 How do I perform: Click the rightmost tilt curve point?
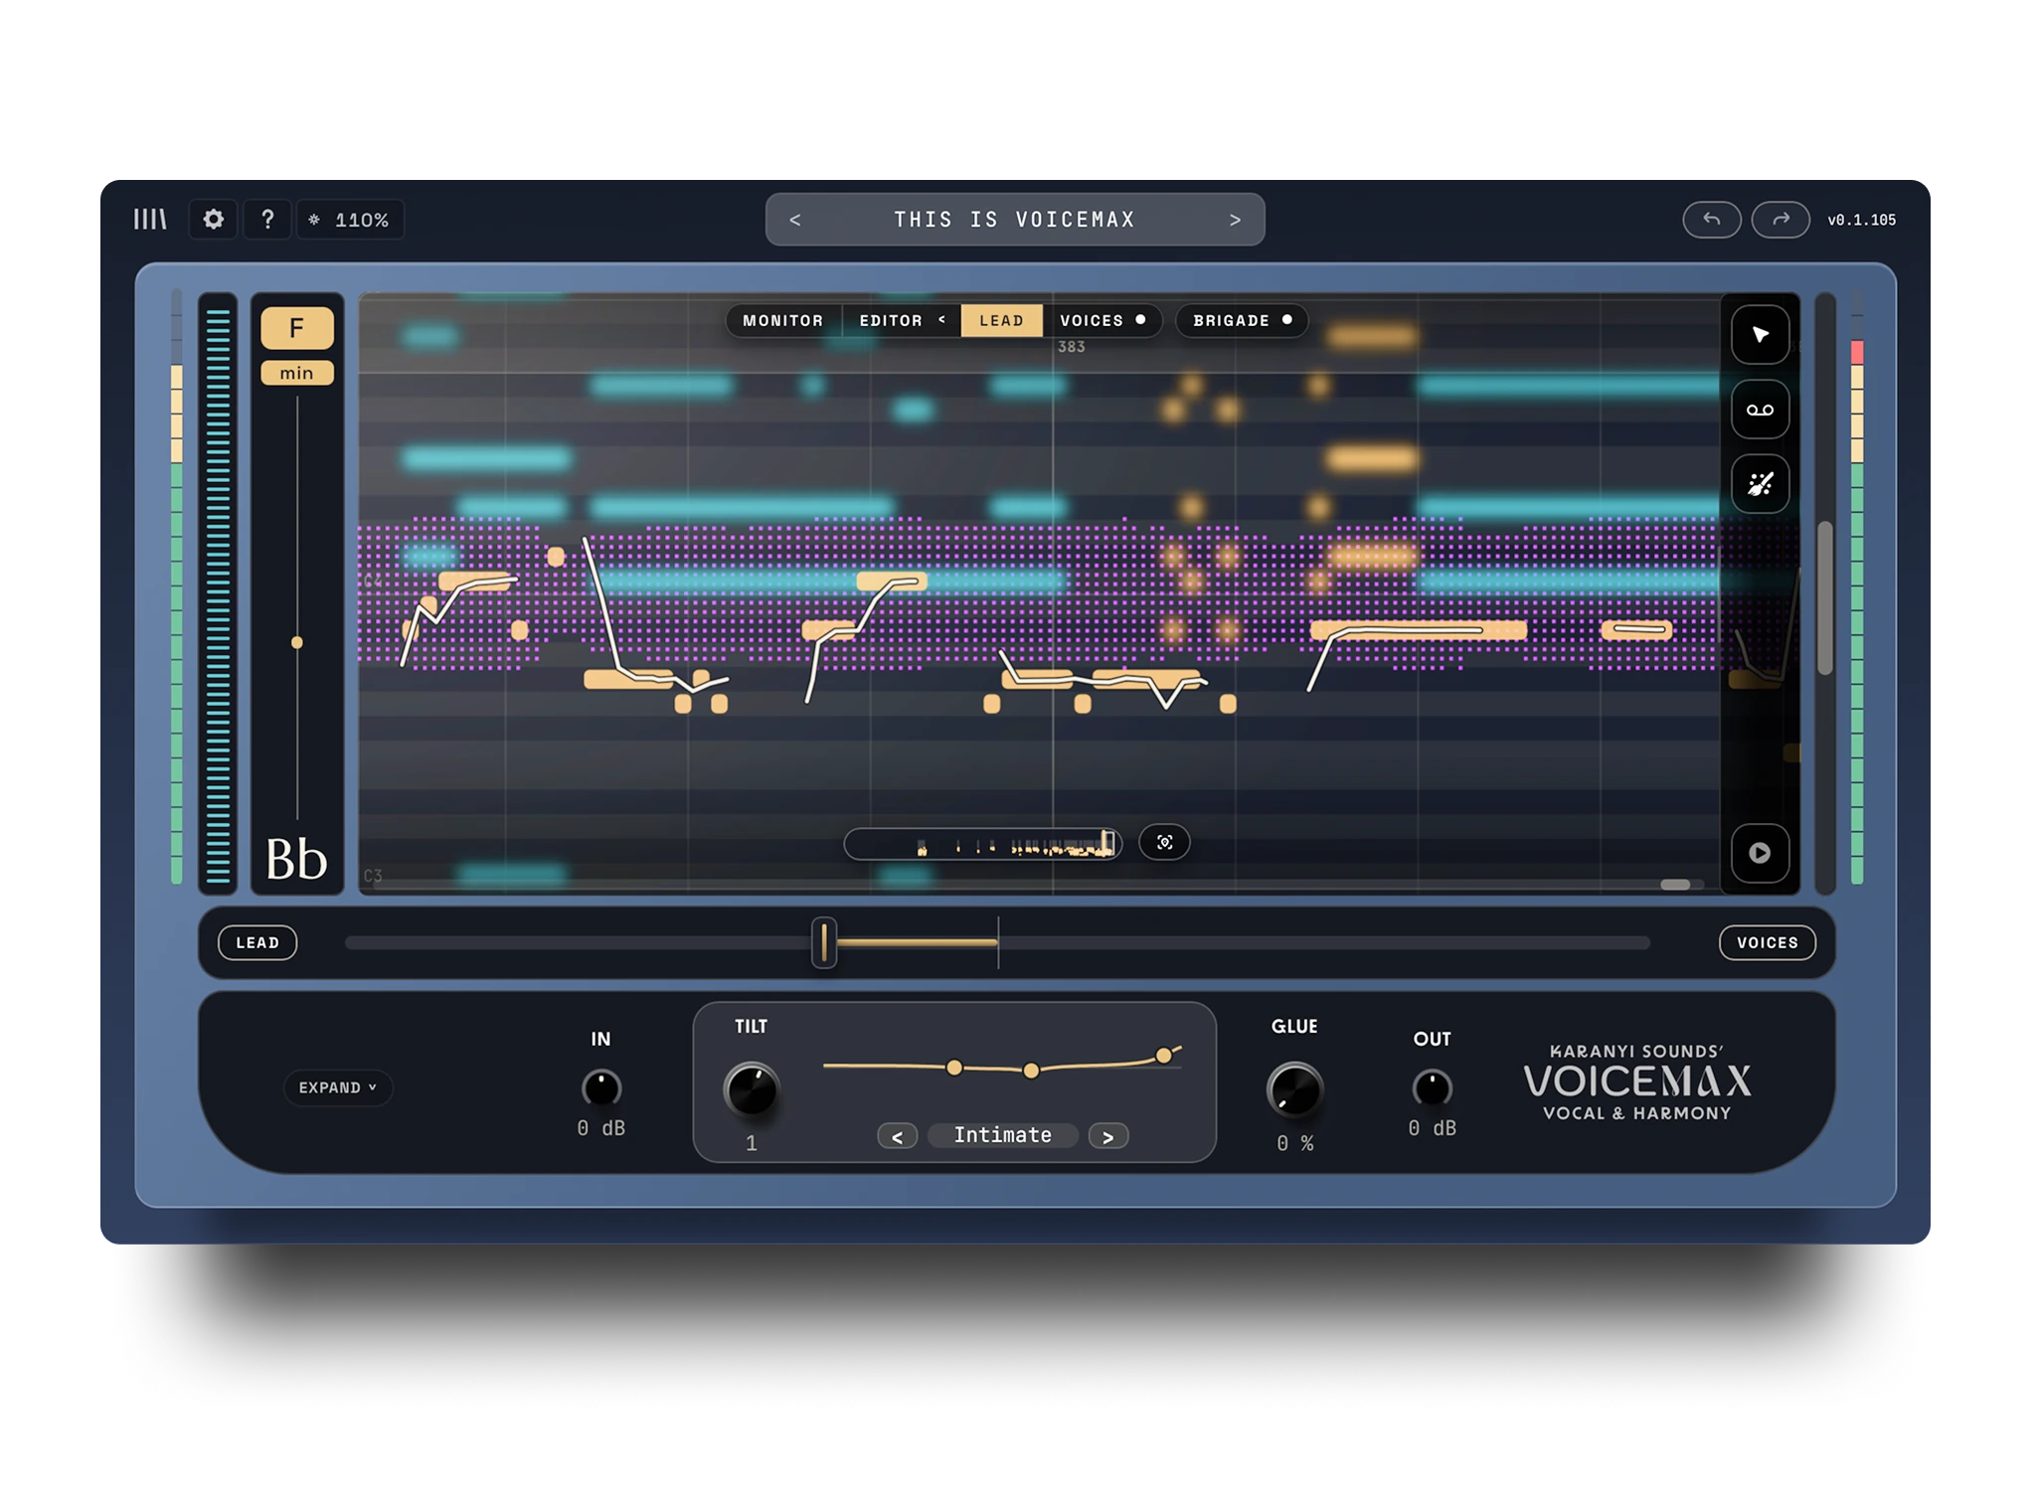pyautogui.click(x=1163, y=1056)
